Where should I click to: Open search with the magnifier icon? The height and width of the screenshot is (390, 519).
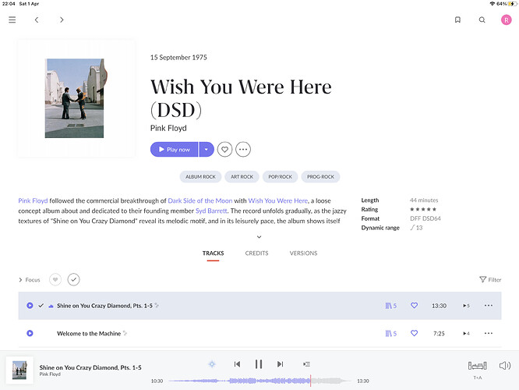coord(482,19)
